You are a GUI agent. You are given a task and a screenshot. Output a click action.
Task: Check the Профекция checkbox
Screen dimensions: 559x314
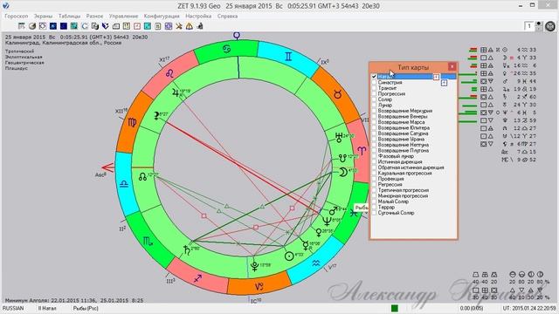tap(374, 179)
